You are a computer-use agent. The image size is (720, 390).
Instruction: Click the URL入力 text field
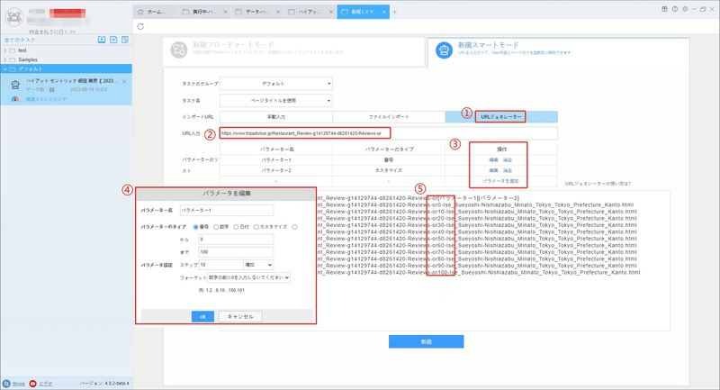389,133
